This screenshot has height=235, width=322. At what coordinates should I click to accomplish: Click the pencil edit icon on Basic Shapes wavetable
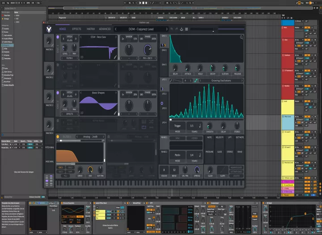tap(115, 113)
